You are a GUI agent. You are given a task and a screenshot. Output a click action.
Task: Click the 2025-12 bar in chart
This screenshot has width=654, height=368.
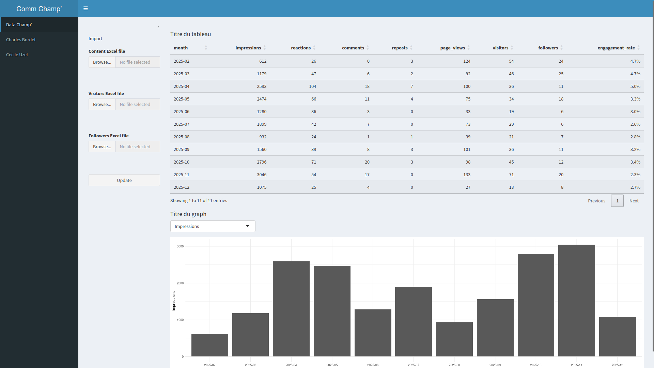(x=617, y=337)
